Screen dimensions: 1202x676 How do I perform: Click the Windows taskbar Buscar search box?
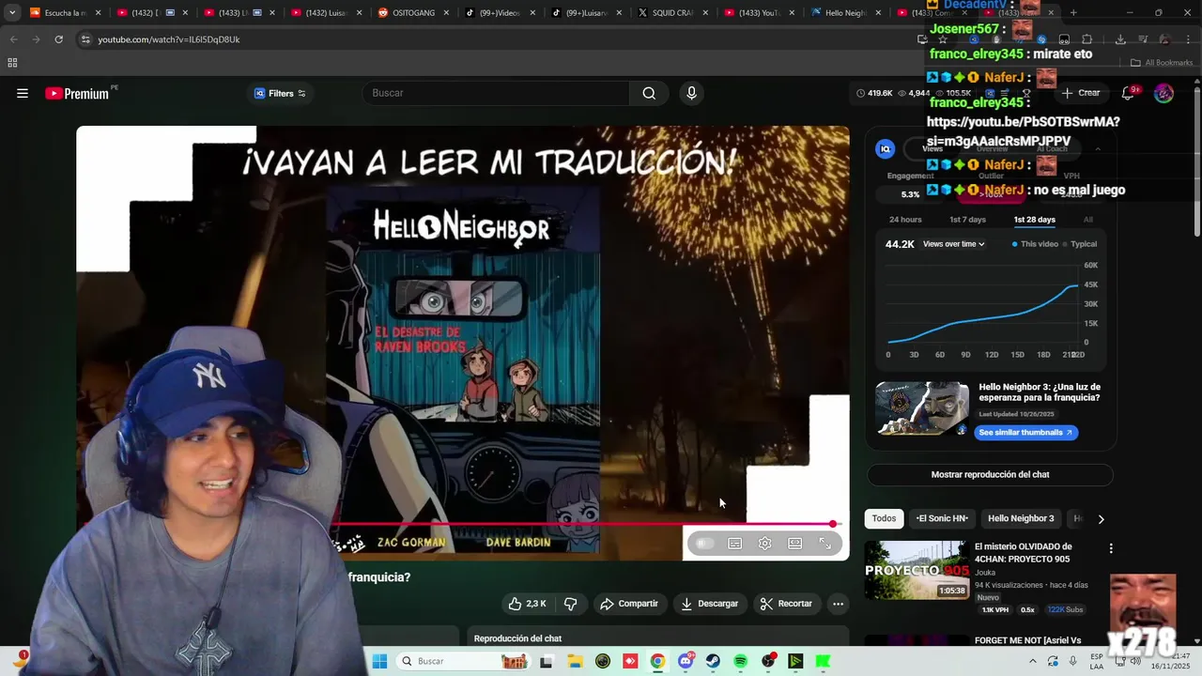[463, 661]
